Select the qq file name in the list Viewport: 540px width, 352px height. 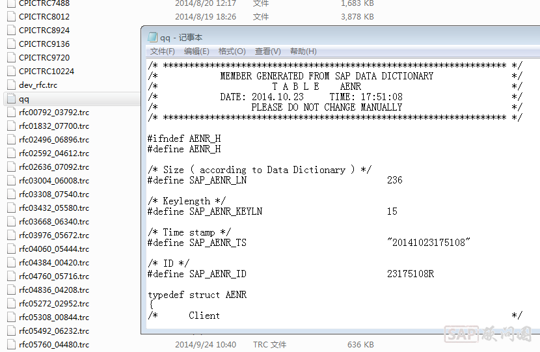24,99
